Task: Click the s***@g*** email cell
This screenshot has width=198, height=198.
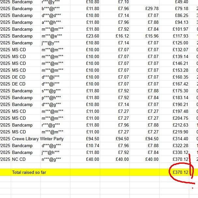Action: pyautogui.click(x=51, y=91)
